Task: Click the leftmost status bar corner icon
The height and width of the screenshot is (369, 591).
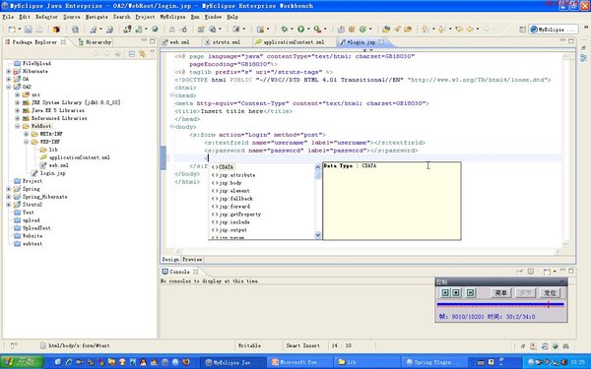Action: coord(13,345)
